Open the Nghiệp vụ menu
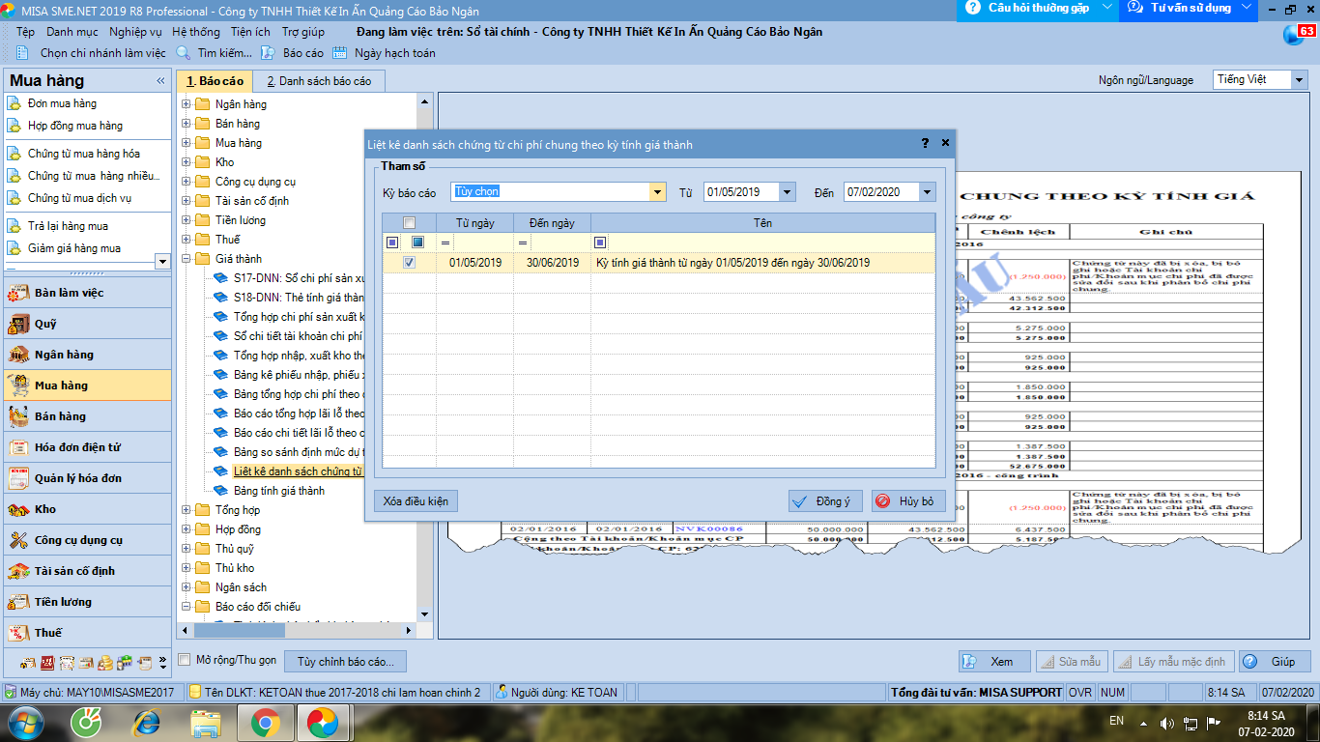 pyautogui.click(x=135, y=32)
